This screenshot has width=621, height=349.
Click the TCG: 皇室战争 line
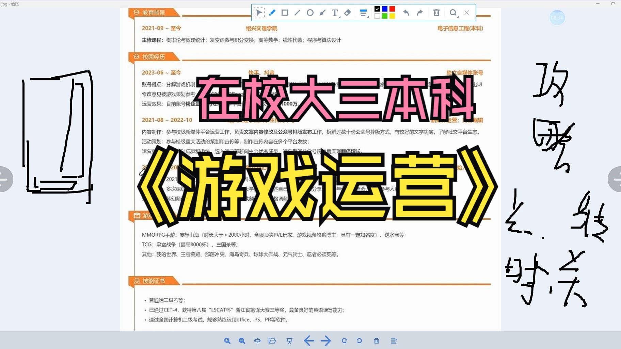[190, 245]
